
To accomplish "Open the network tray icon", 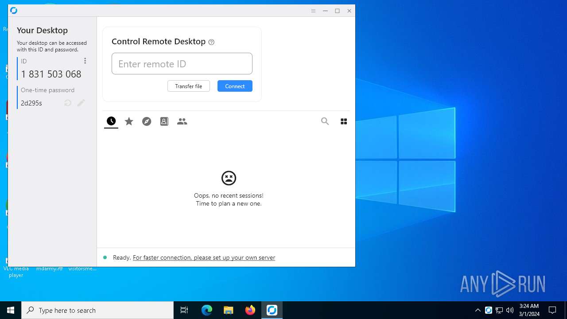I will coord(499,310).
